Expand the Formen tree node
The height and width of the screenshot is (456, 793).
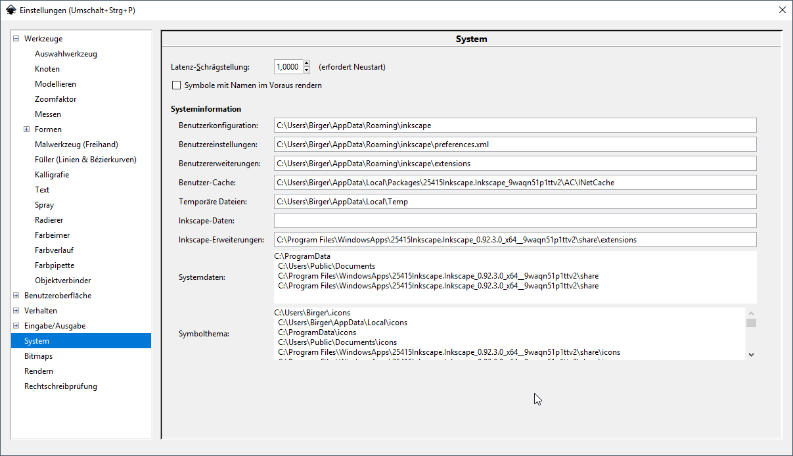27,129
